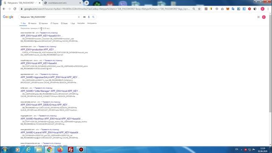Screen dimensions: 272x153
Task: Launch Internet Explorer from taskbar
Action: click(x=28, y=150)
